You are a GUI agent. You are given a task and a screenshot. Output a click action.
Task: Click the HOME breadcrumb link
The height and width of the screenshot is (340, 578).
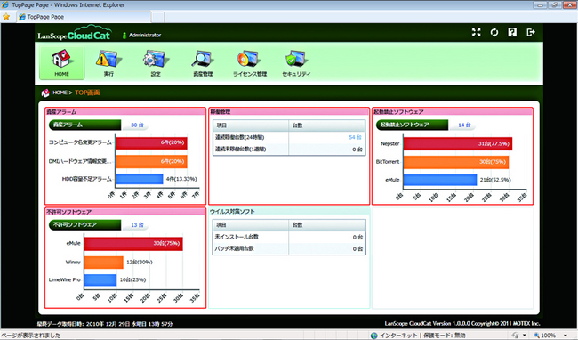click(60, 93)
